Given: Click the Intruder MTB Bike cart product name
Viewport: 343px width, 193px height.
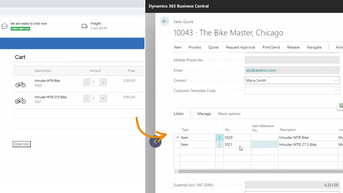Looking at the screenshot, I should coord(47,81).
